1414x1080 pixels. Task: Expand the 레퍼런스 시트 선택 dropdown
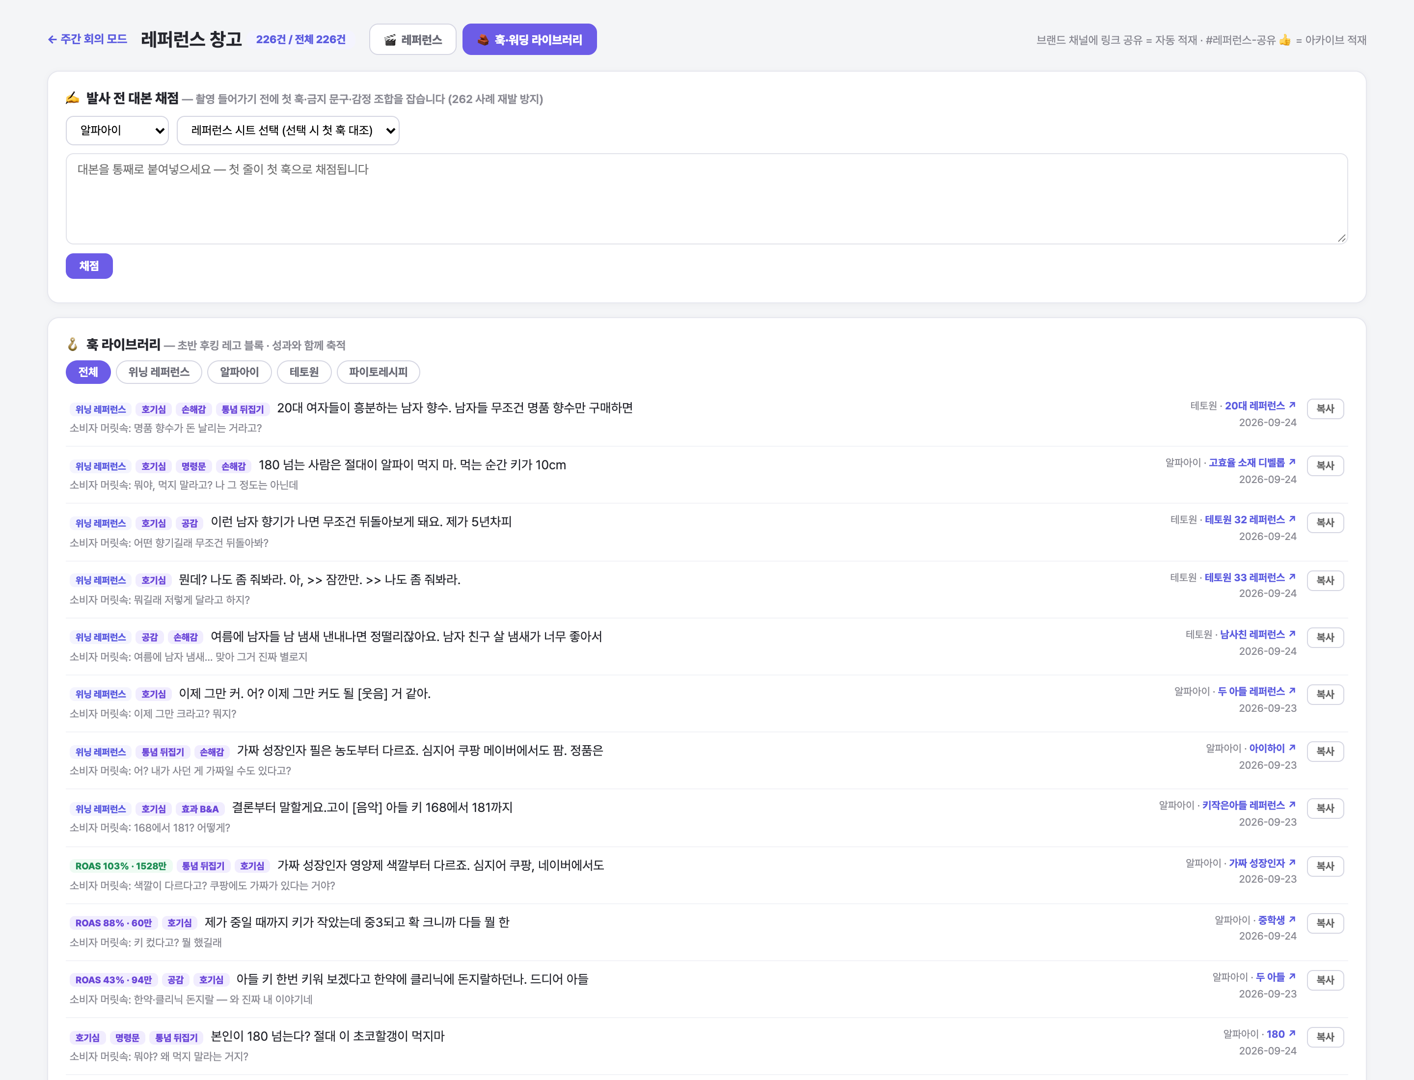(288, 131)
